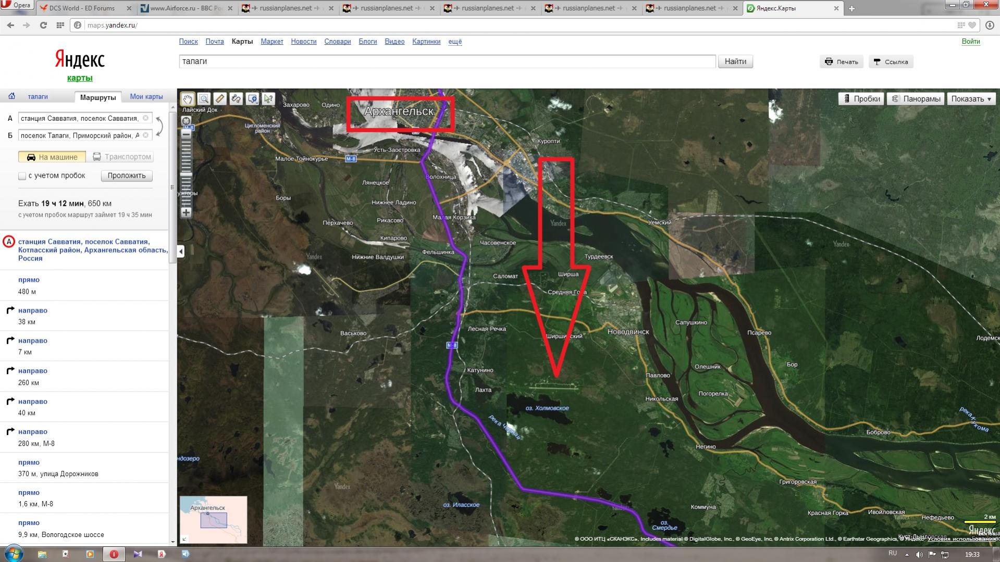Image resolution: width=1000 pixels, height=562 pixels.
Task: Switch route mode to Транспортом
Action: point(122,157)
